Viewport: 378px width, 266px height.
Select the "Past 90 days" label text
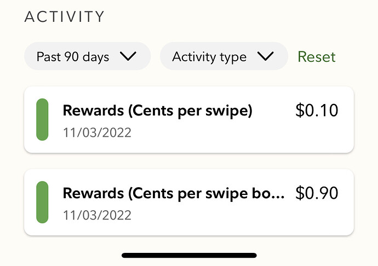tap(73, 56)
